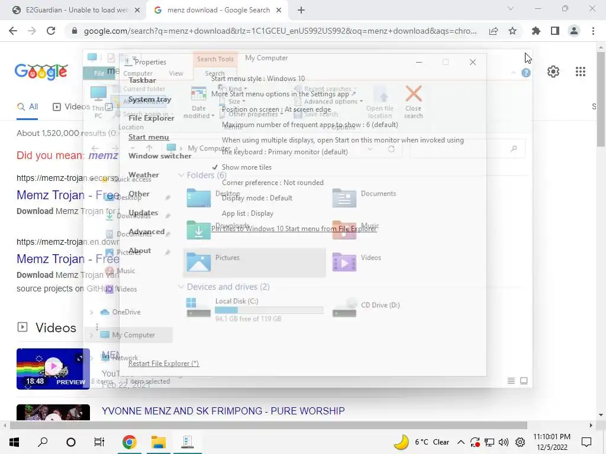Open the File tab in File Explorer

[99, 73]
